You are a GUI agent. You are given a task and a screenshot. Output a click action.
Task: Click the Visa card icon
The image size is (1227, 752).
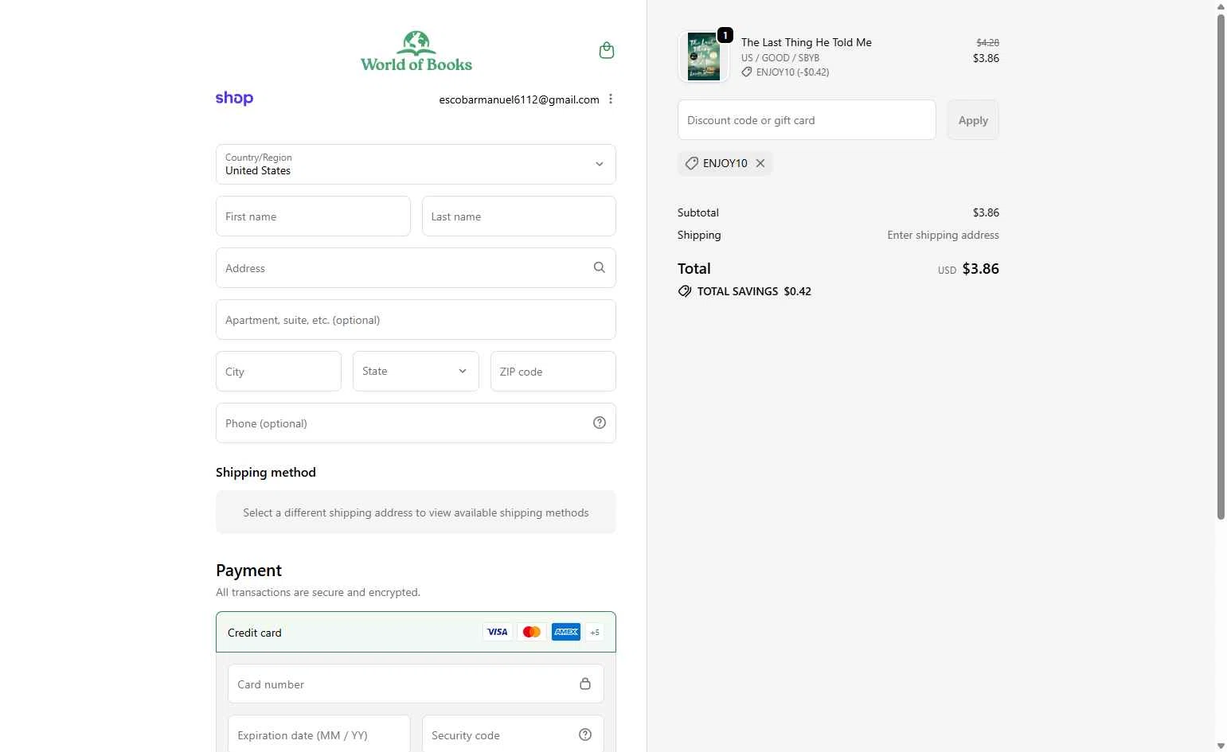pos(498,632)
